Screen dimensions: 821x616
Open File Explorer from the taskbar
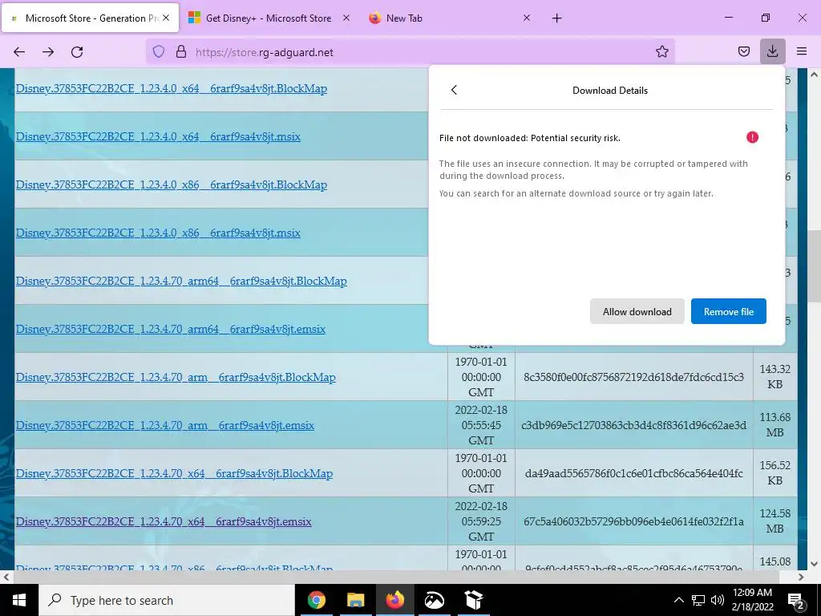(355, 600)
